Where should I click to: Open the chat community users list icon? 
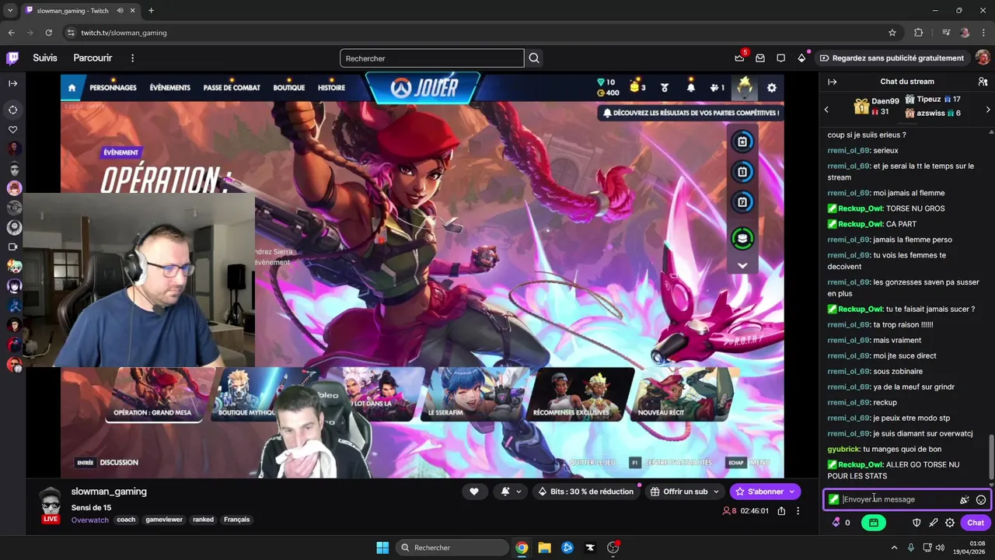[x=983, y=82]
